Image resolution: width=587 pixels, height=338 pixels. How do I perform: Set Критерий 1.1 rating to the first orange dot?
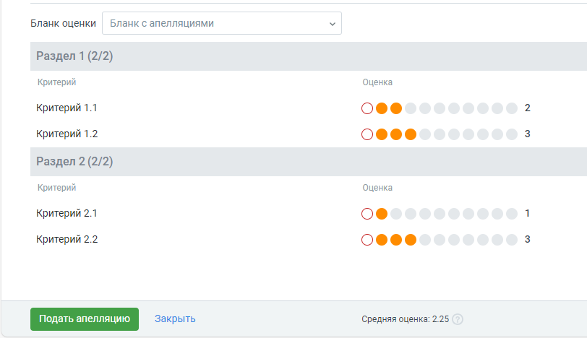click(x=382, y=108)
